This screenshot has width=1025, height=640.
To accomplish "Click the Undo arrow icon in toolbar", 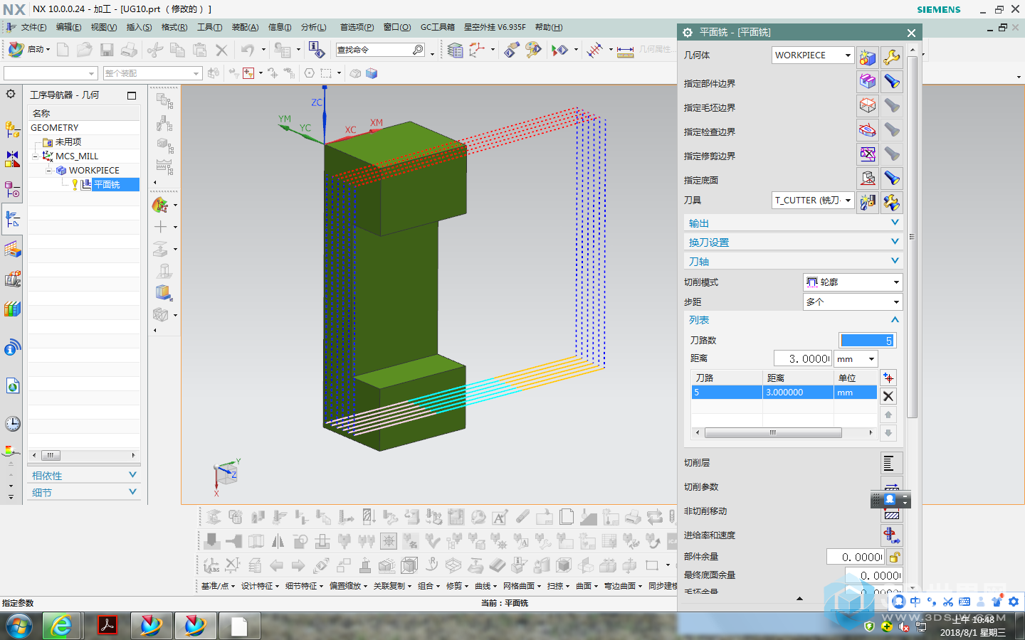I will point(247,50).
